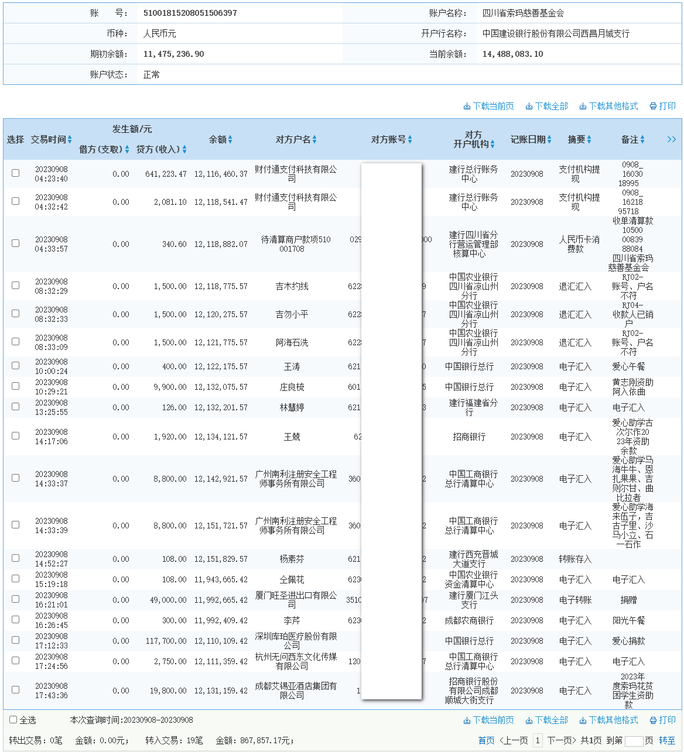Tick checkbox for 杨素芬 row
The image size is (684, 752).
[x=16, y=558]
